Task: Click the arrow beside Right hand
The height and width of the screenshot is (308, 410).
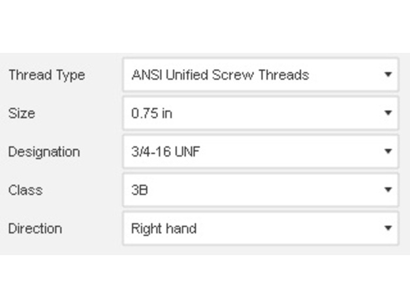Action: [x=388, y=229]
